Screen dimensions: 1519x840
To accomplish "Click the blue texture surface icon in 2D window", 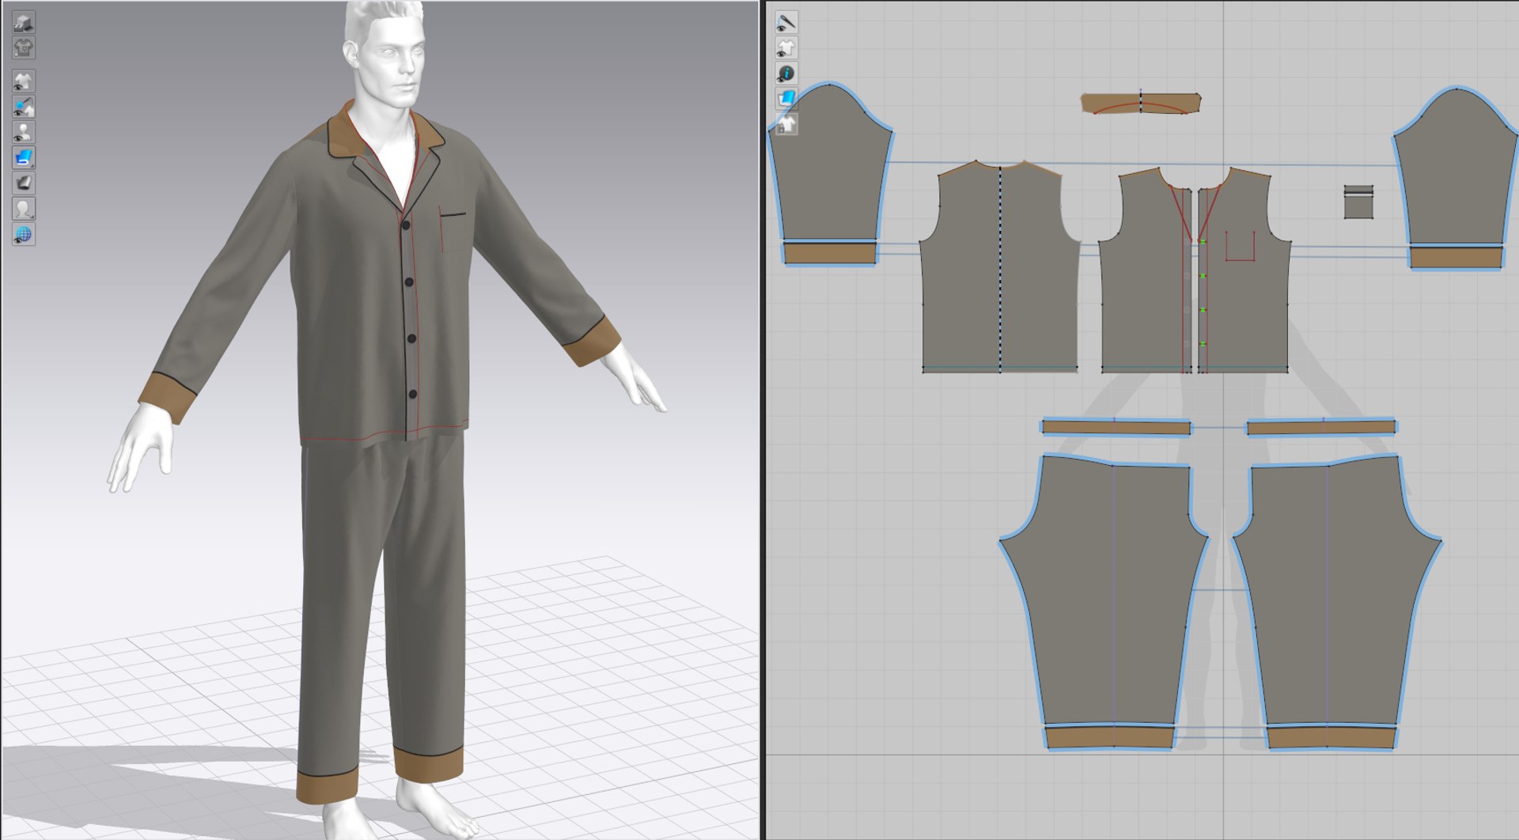I will pyautogui.click(x=786, y=99).
